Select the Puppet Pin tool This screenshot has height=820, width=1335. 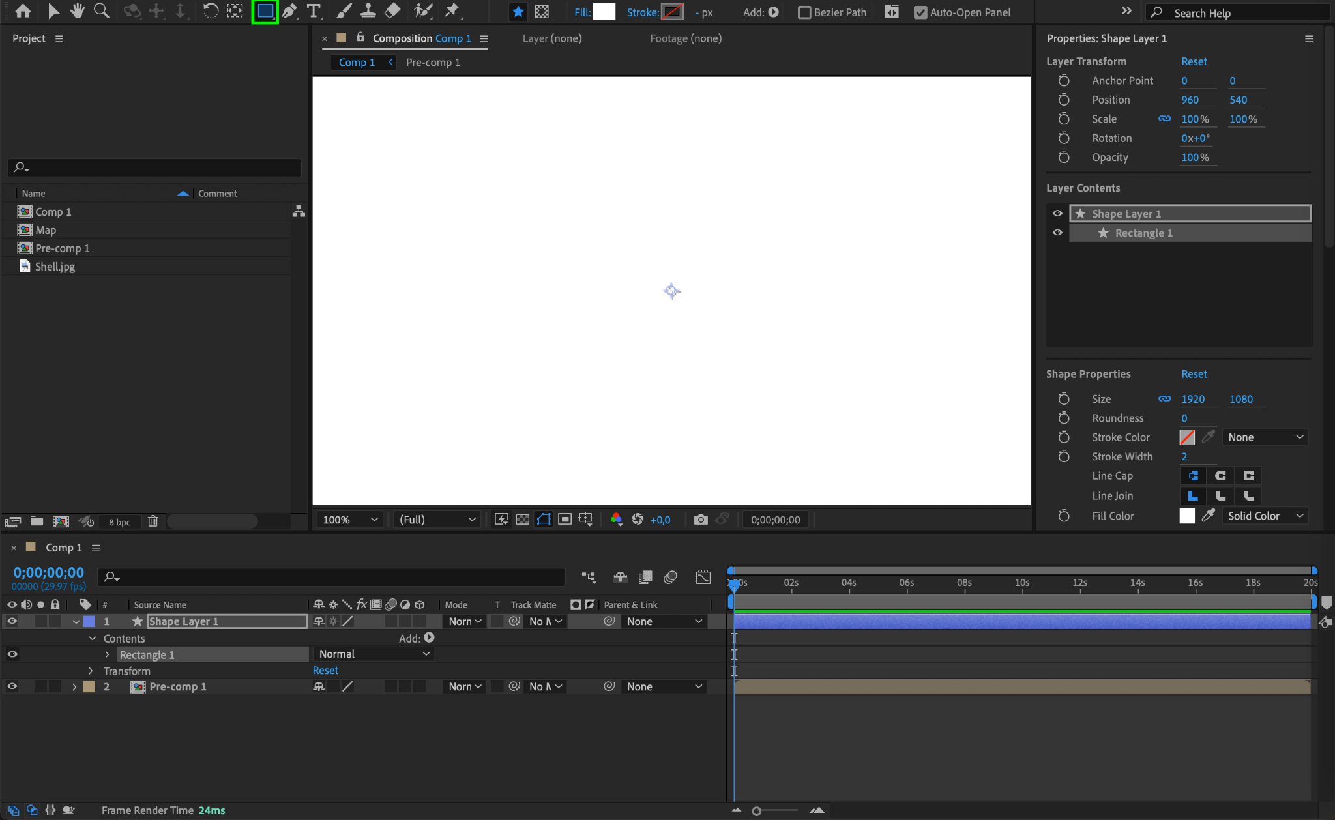pos(452,11)
